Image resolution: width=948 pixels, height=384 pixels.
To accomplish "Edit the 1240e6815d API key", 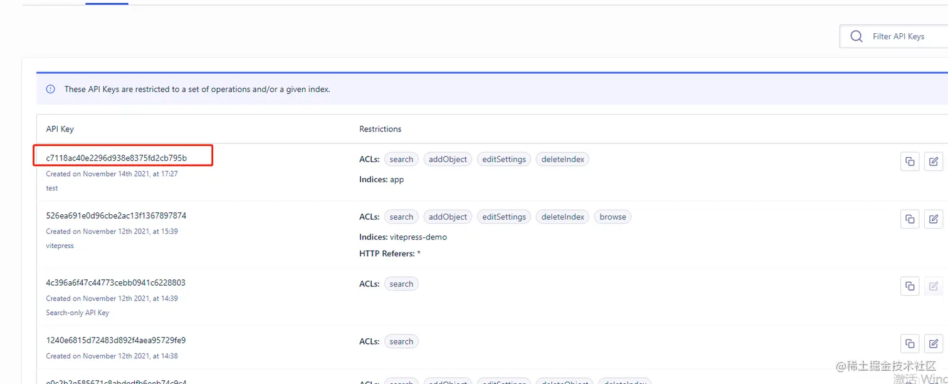I will pos(934,344).
